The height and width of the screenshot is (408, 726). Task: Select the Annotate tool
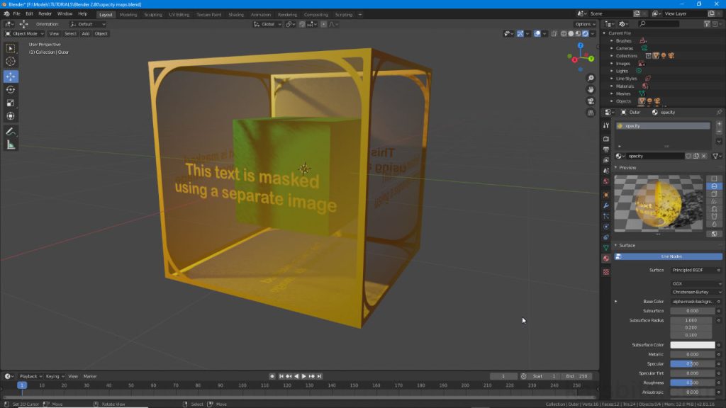click(x=11, y=131)
